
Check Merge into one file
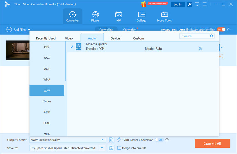point(119,148)
